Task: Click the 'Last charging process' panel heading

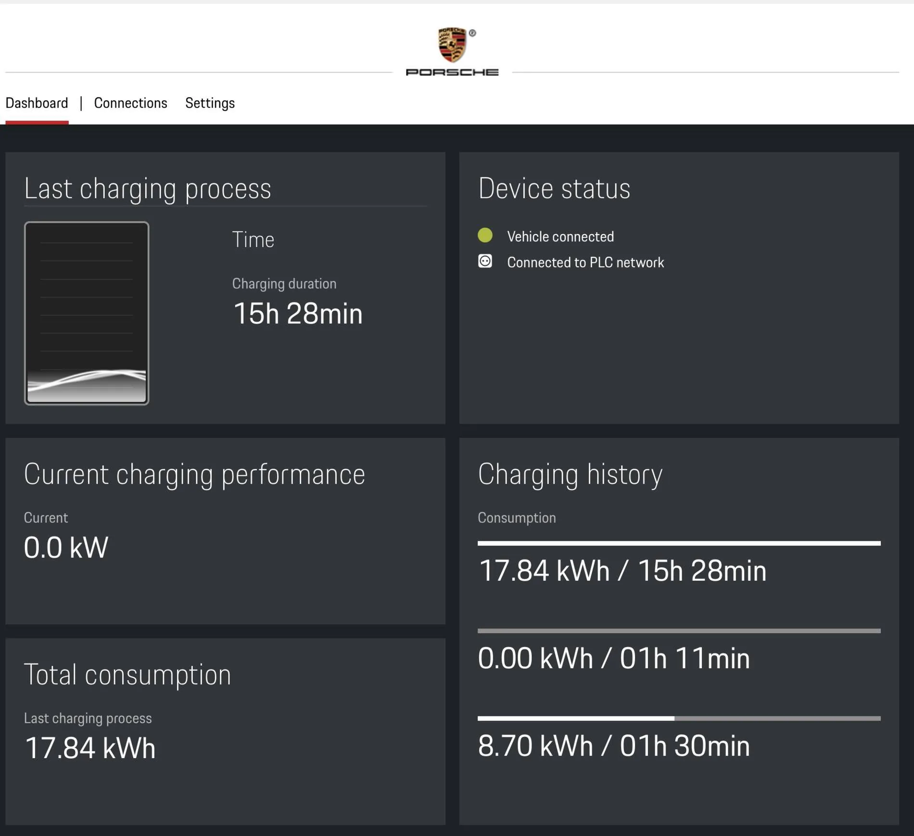Action: (148, 188)
